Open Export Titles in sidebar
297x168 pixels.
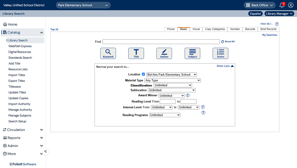tap(16, 81)
